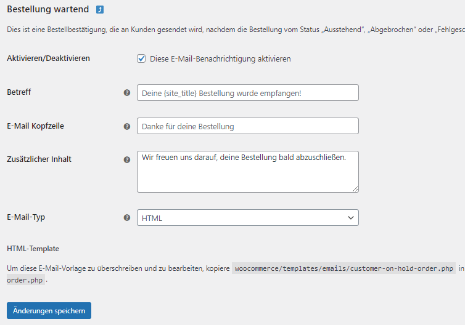Viewport: 465px width, 325px height.
Task: Untick the E-Mail-Benachrichtigung aktivieren checkbox
Action: pos(141,58)
